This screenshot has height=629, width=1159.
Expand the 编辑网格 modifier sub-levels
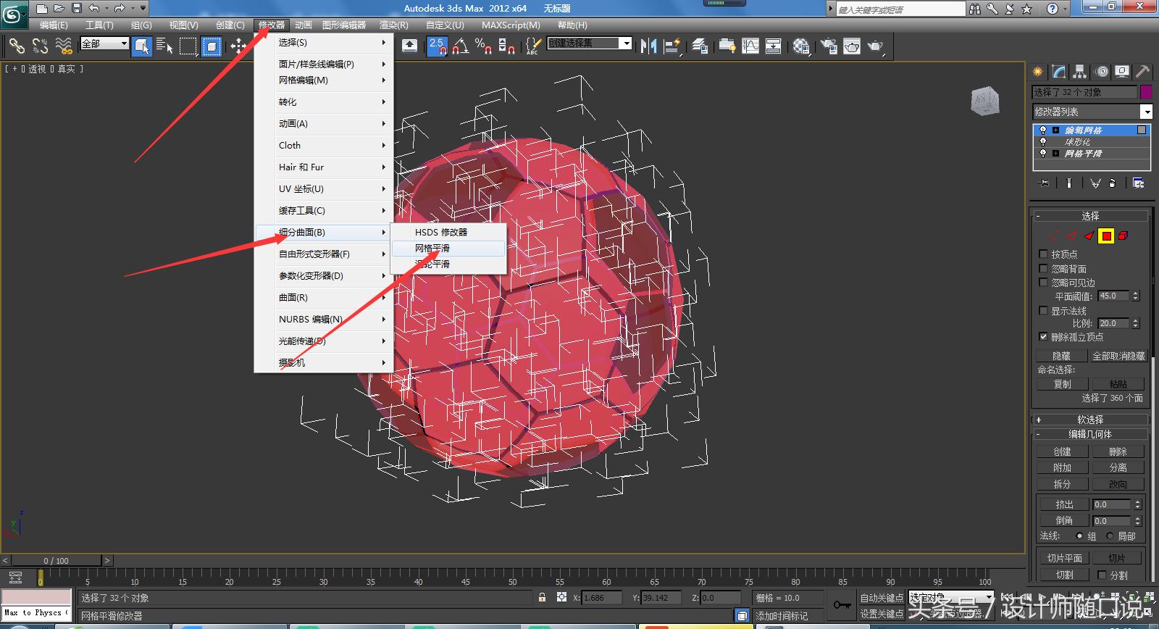(1055, 130)
